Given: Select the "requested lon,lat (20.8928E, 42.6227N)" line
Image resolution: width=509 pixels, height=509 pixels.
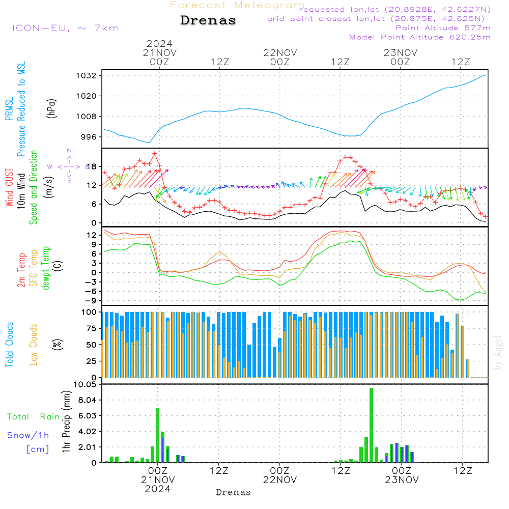Looking at the screenshot, I should pyautogui.click(x=395, y=10).
